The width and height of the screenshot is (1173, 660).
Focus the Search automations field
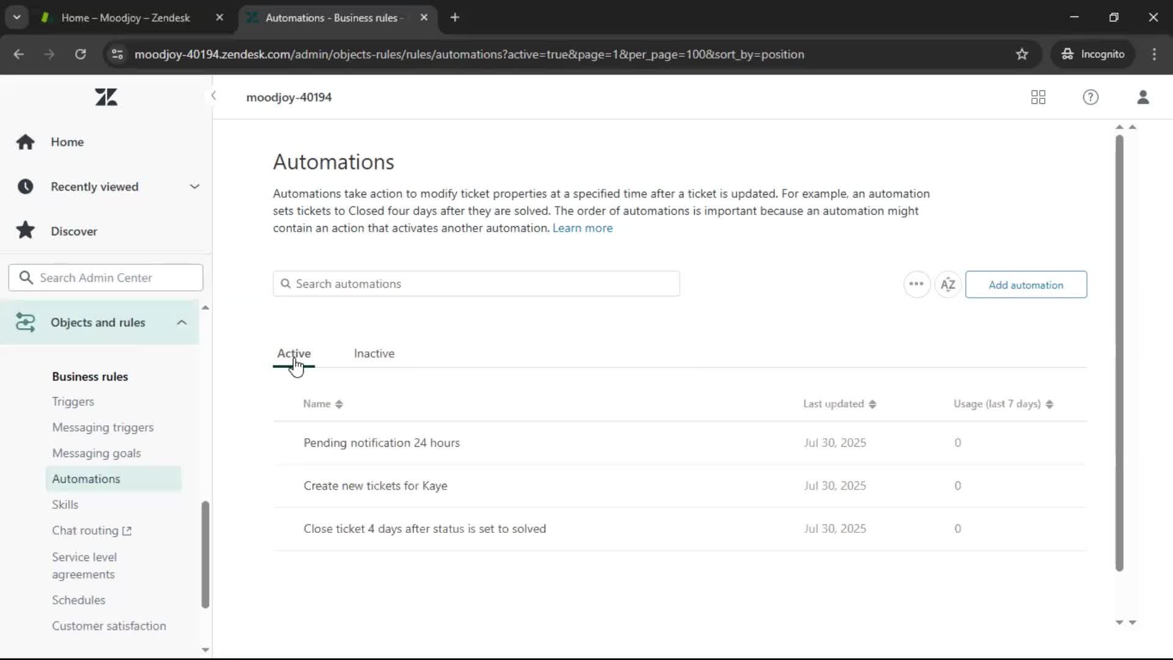pyautogui.click(x=476, y=284)
